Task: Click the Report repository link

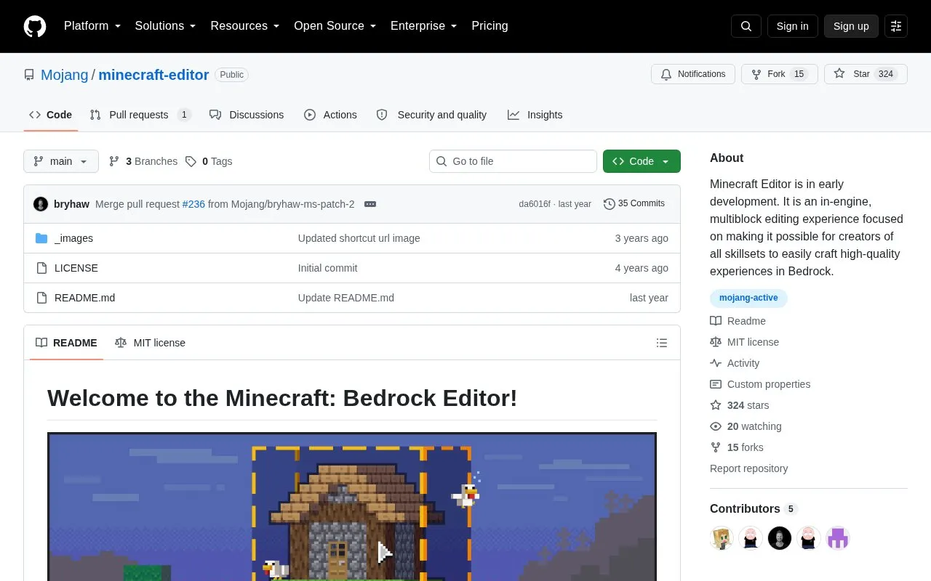Action: point(748,468)
